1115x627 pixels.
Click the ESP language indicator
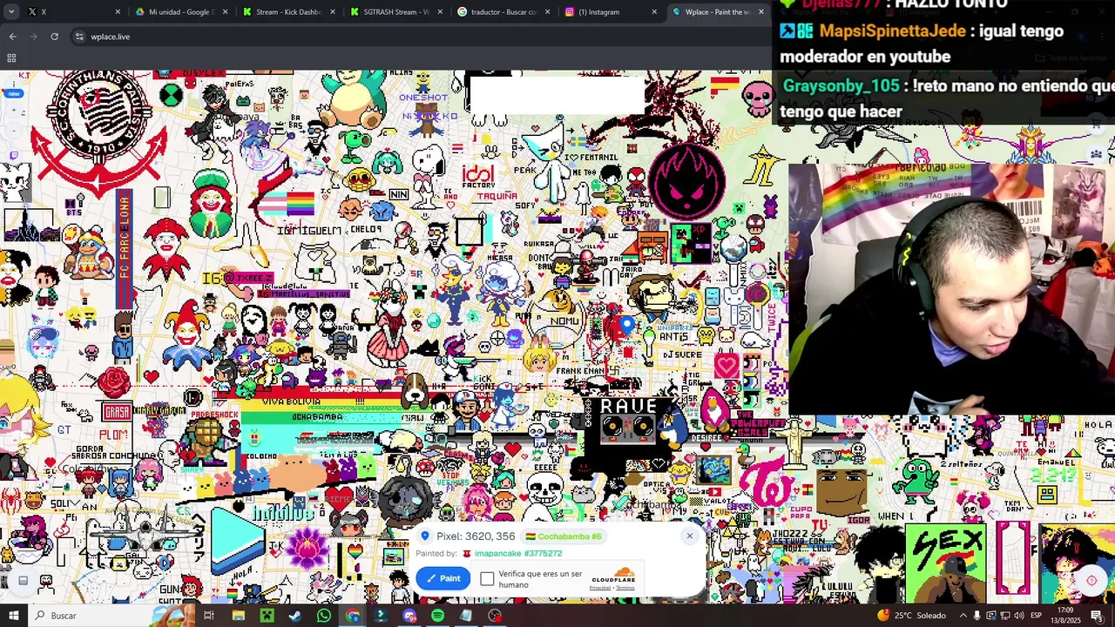(1036, 616)
